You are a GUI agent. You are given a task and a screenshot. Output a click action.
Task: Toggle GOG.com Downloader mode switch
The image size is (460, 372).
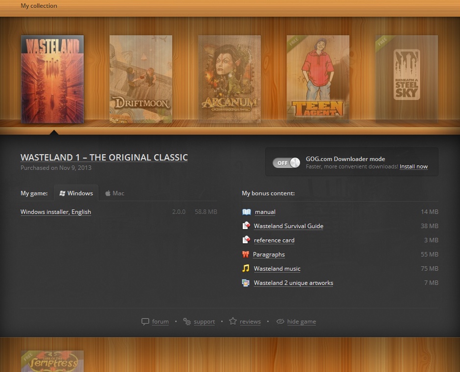[x=286, y=163]
